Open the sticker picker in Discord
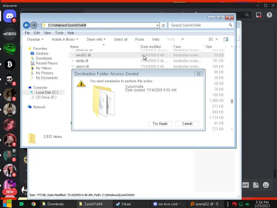This screenshot has height=208, width=277. (x=256, y=185)
